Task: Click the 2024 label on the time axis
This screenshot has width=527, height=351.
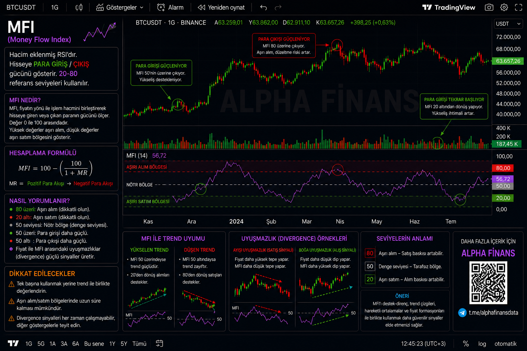Action: (x=236, y=221)
